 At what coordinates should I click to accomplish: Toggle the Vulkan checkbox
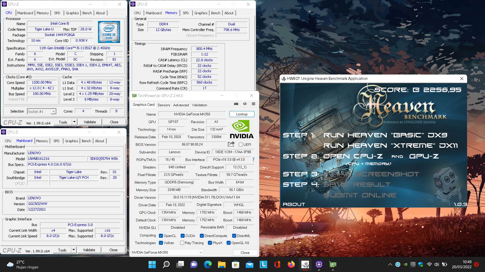[x=161, y=243]
